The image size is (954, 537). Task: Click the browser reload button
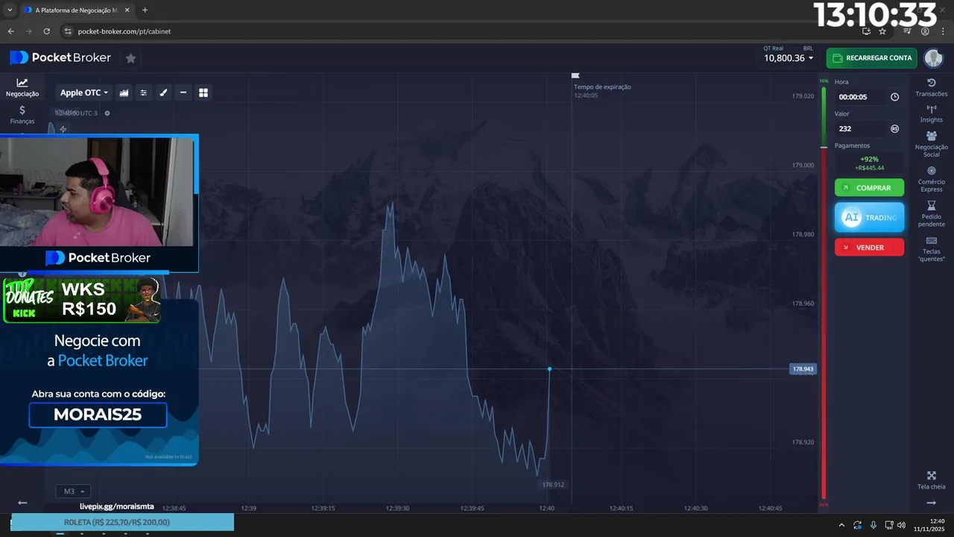click(x=46, y=31)
